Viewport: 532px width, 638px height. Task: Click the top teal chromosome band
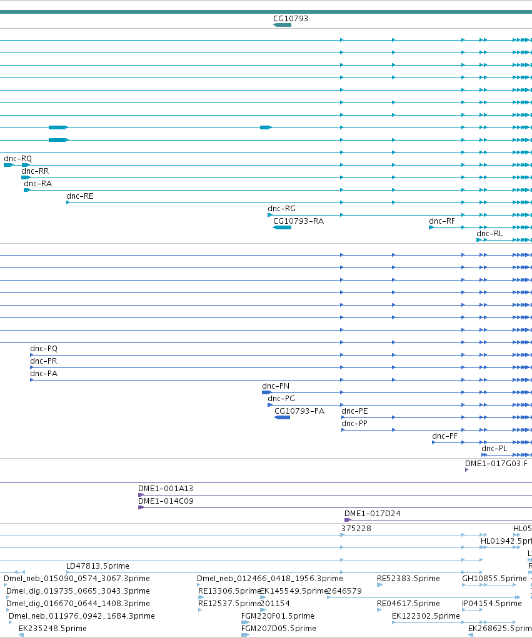tap(266, 12)
